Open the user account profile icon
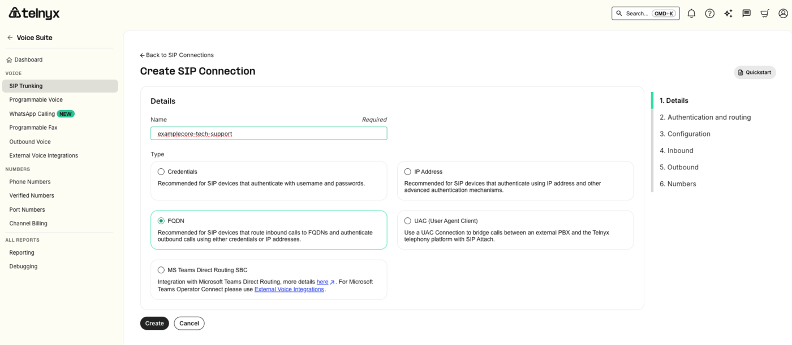792x345 pixels. [x=783, y=14]
